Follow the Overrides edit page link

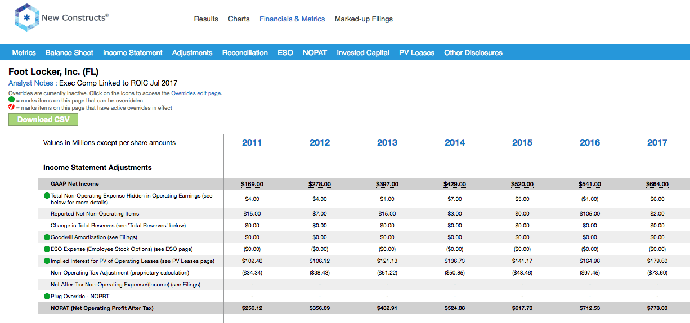click(196, 93)
